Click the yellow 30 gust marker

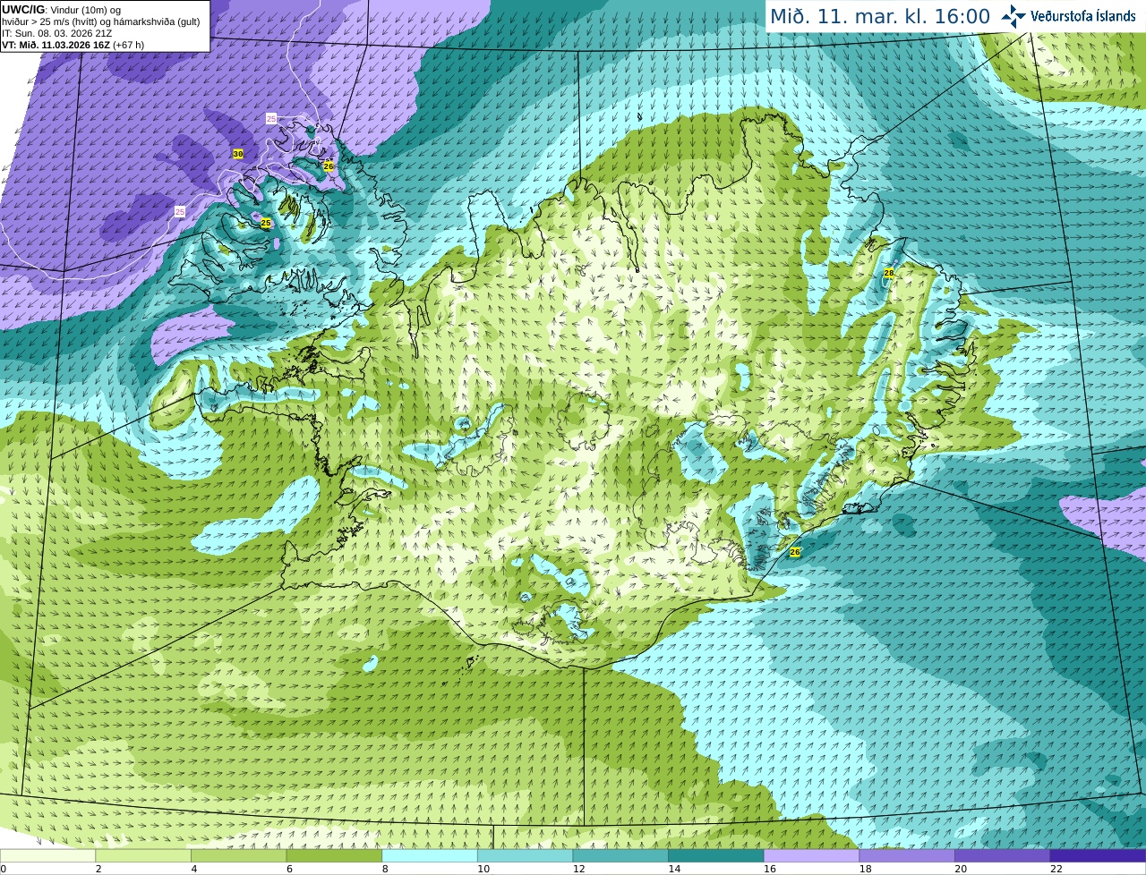point(237,154)
